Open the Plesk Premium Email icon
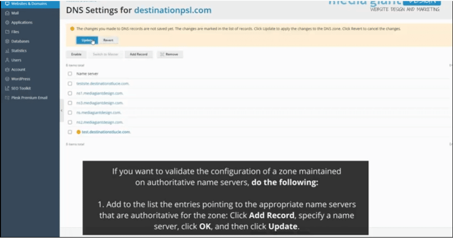453x238 pixels. [x=7, y=98]
